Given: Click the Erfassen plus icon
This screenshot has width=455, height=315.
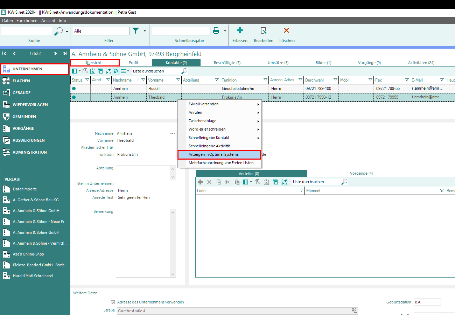Looking at the screenshot, I should click(240, 31).
